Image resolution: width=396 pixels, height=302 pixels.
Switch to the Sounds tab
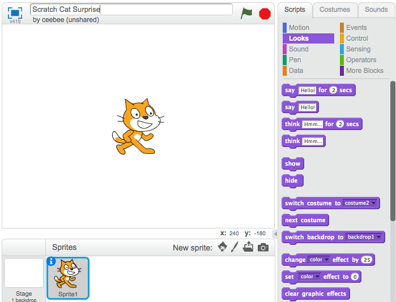(376, 10)
